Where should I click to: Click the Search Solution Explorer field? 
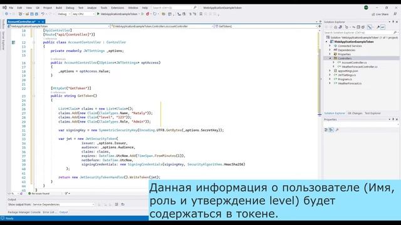pyautogui.click(x=361, y=32)
